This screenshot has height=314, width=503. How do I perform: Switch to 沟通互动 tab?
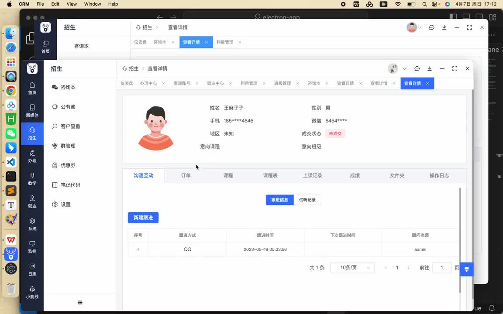tap(143, 176)
